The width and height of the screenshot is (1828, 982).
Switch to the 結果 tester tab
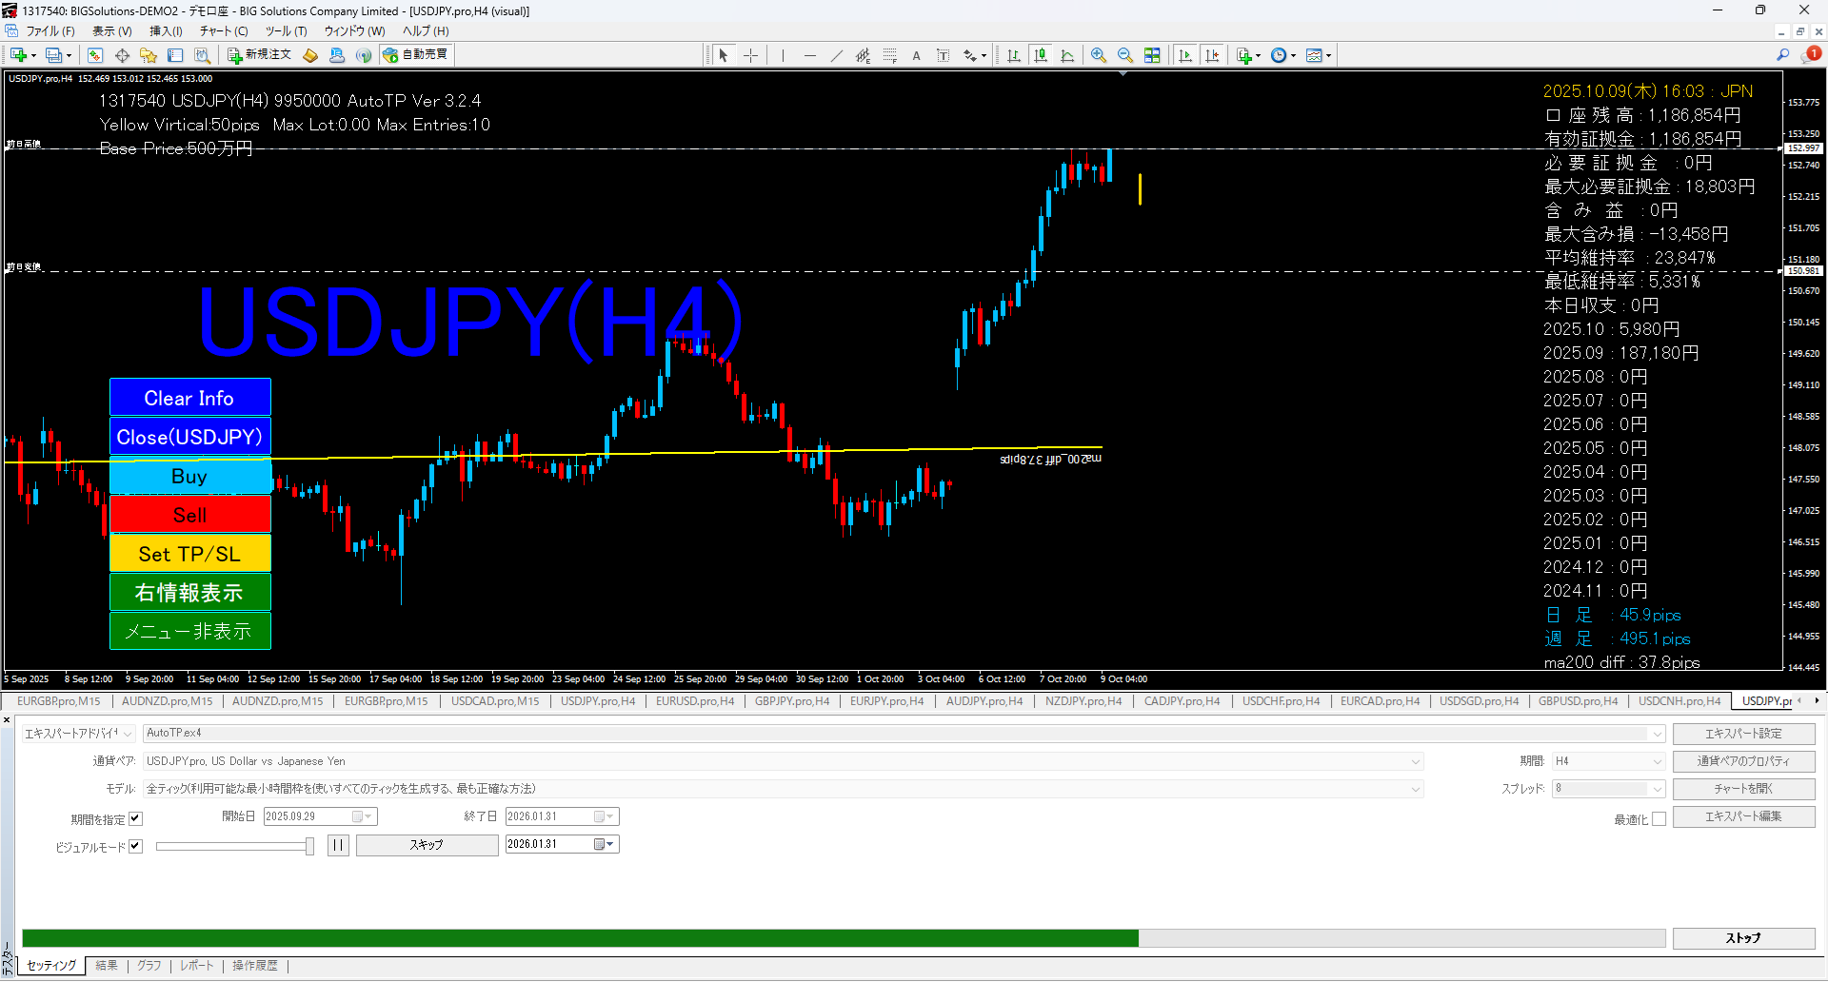tap(107, 966)
